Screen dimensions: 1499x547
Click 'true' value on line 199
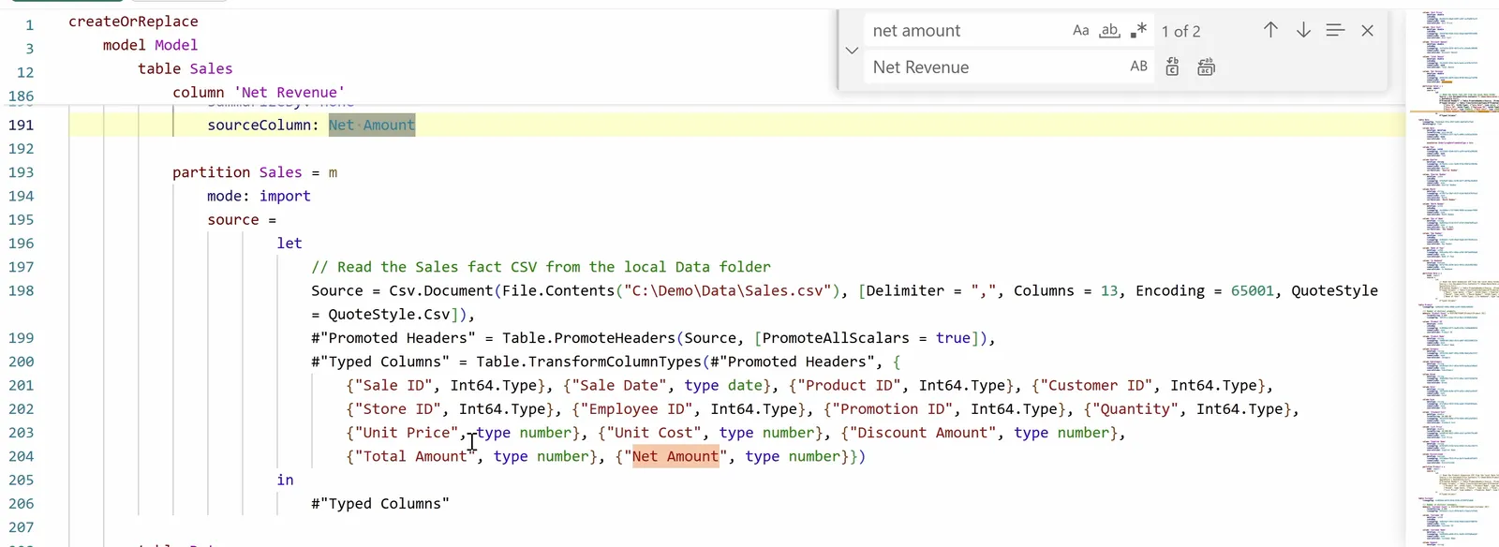pos(953,338)
